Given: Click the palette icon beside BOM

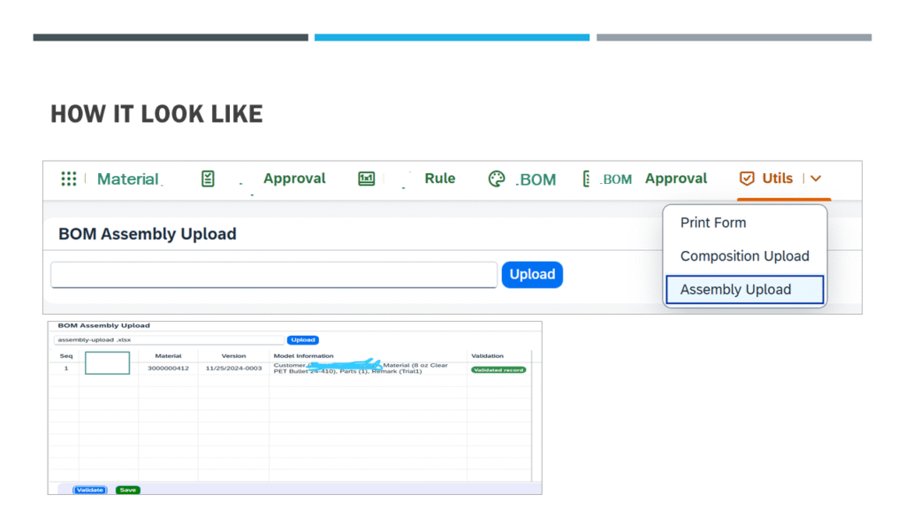Looking at the screenshot, I should (x=497, y=179).
